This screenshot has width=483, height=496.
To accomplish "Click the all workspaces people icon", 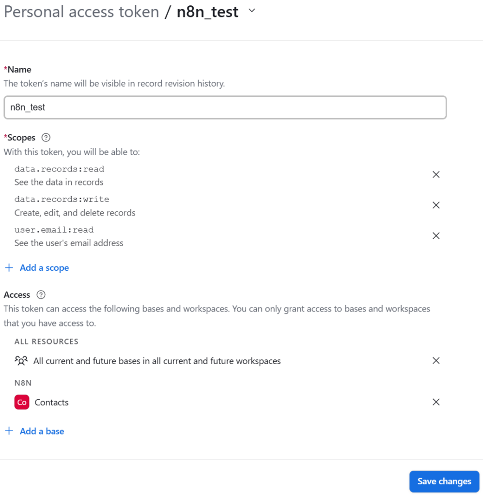I will pyautogui.click(x=21, y=360).
